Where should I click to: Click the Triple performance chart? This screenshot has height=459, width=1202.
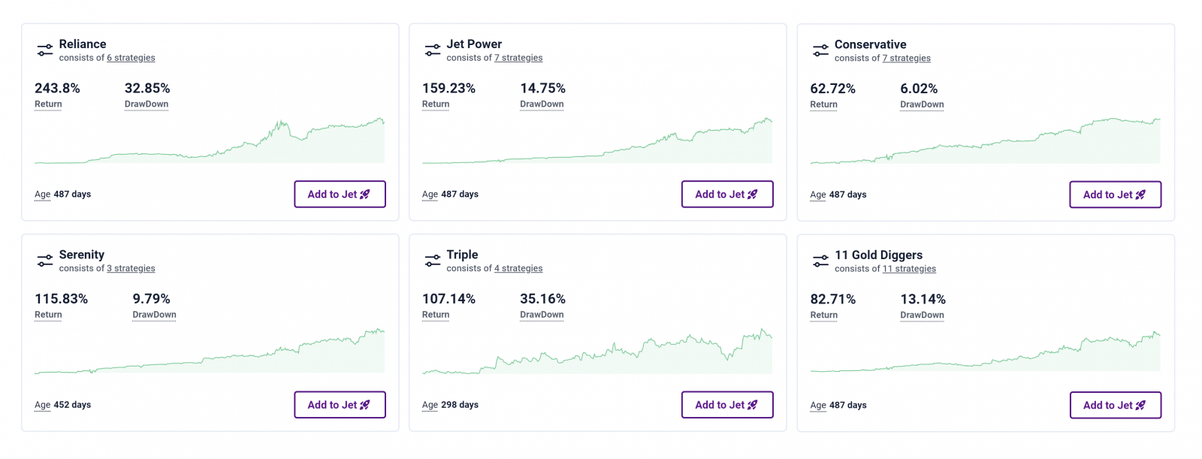click(x=597, y=352)
